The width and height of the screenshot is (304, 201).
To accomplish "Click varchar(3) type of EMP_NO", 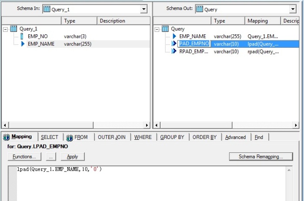I will (75, 36).
